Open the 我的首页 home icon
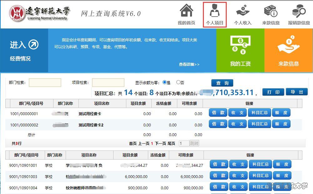 pyautogui.click(x=186, y=11)
